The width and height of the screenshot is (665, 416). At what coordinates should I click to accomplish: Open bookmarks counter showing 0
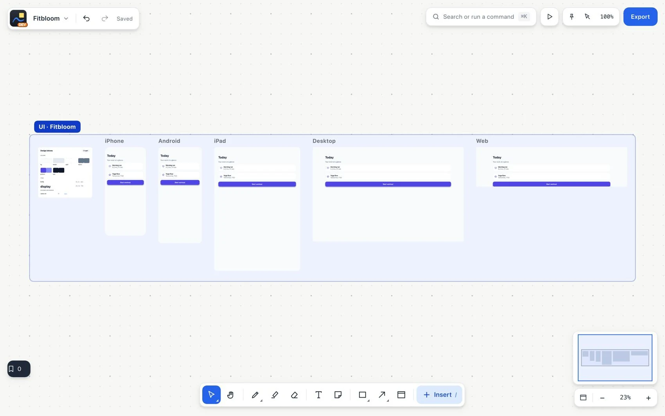[x=19, y=369]
